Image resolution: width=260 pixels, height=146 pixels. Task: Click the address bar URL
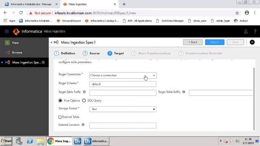[95, 13]
